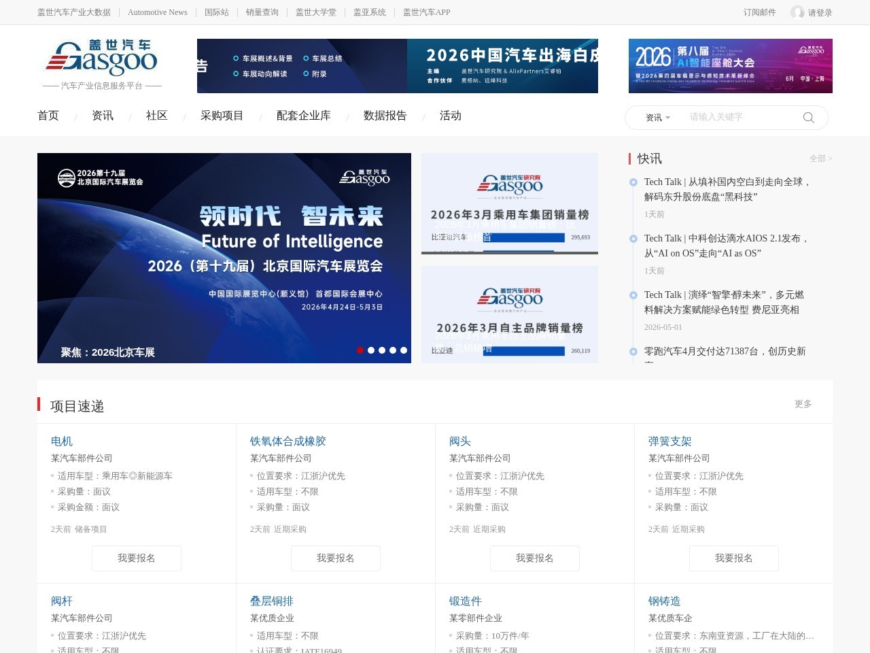Click 盖世汽车产业大数据 top link
This screenshot has height=653, width=870.
pos(74,12)
